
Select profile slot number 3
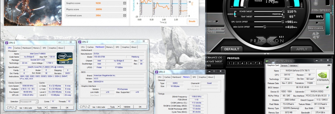click(237, 63)
